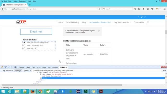
Task: Focus the browser Search box
Action: (118, 9)
